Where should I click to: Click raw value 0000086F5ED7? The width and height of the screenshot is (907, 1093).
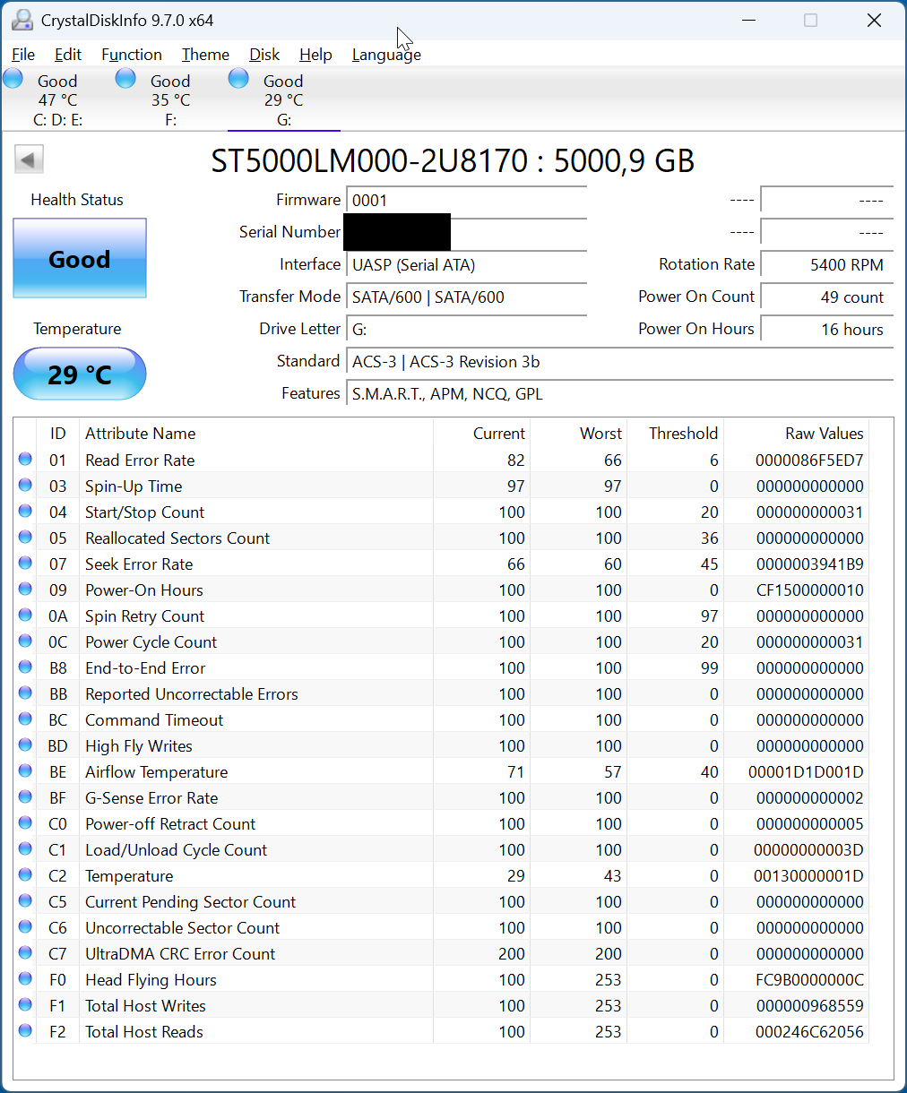(x=809, y=460)
